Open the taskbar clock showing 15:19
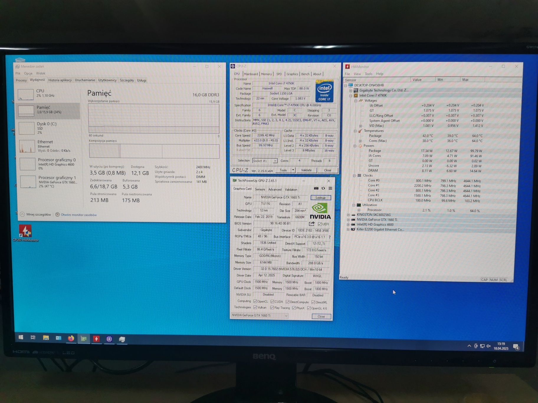This screenshot has width=538, height=403. 501,346
